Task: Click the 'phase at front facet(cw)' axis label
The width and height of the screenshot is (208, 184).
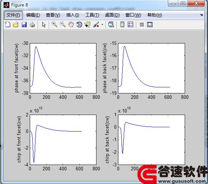Action: click(16, 68)
